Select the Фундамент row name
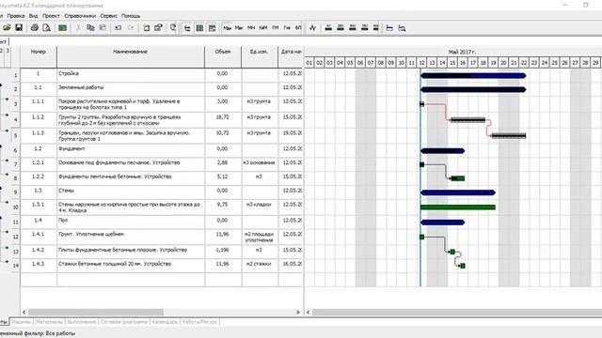 click(71, 148)
